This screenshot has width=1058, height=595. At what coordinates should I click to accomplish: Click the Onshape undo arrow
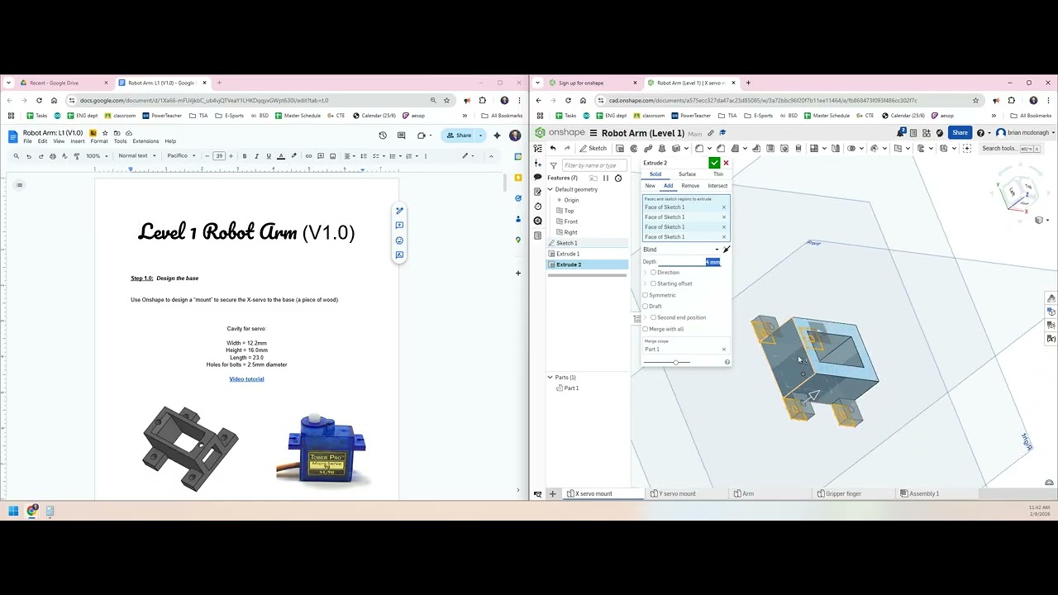click(553, 149)
